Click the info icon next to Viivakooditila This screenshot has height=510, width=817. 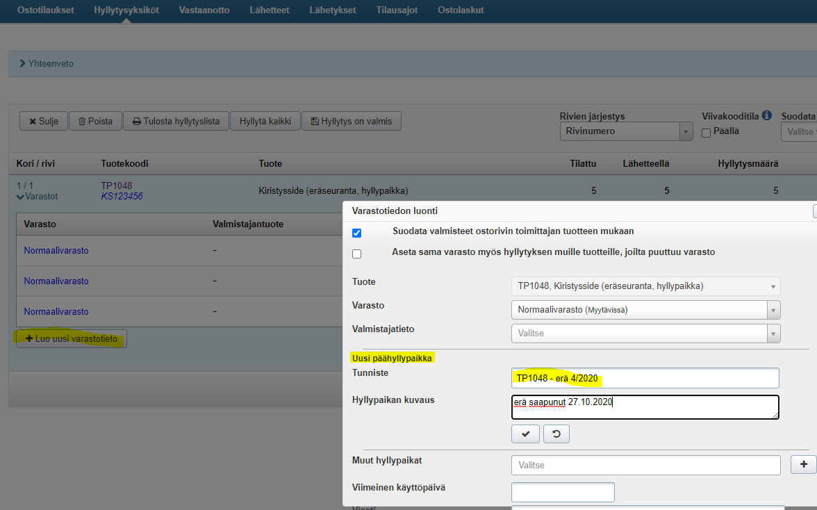(767, 116)
